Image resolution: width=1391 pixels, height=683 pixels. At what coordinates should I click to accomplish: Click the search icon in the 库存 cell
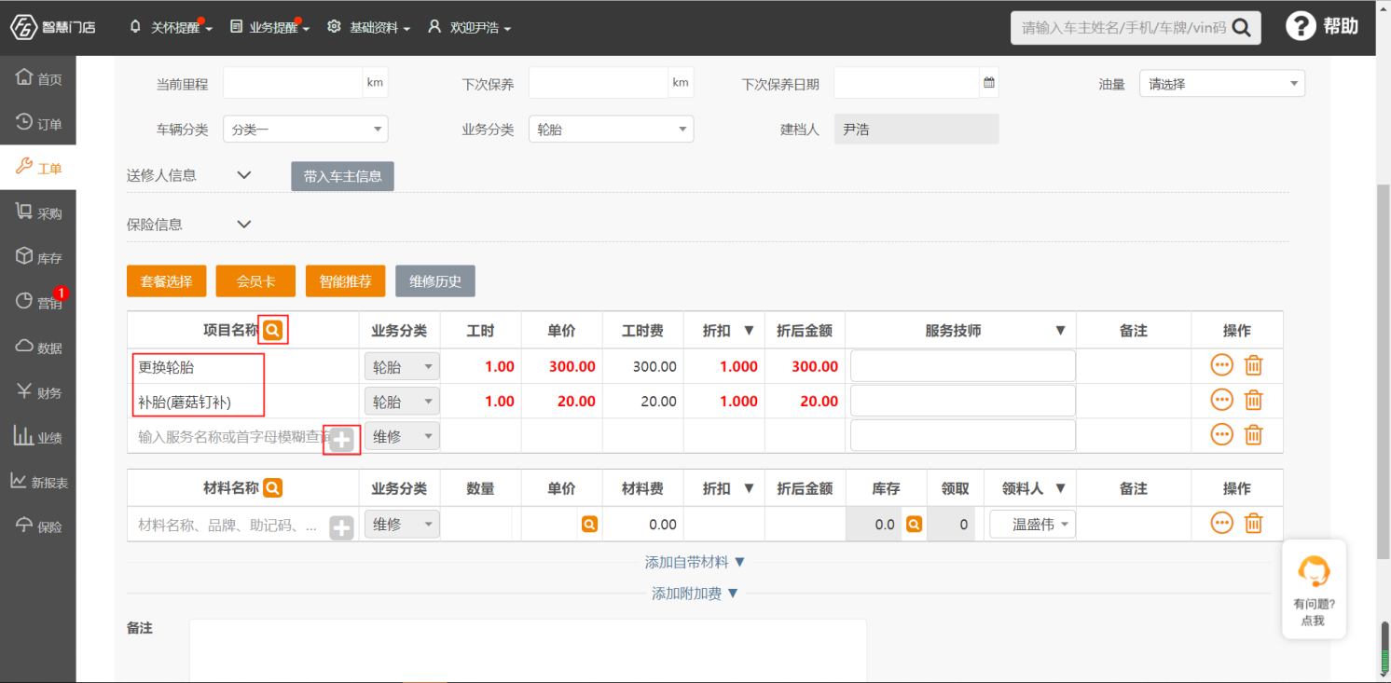click(914, 525)
